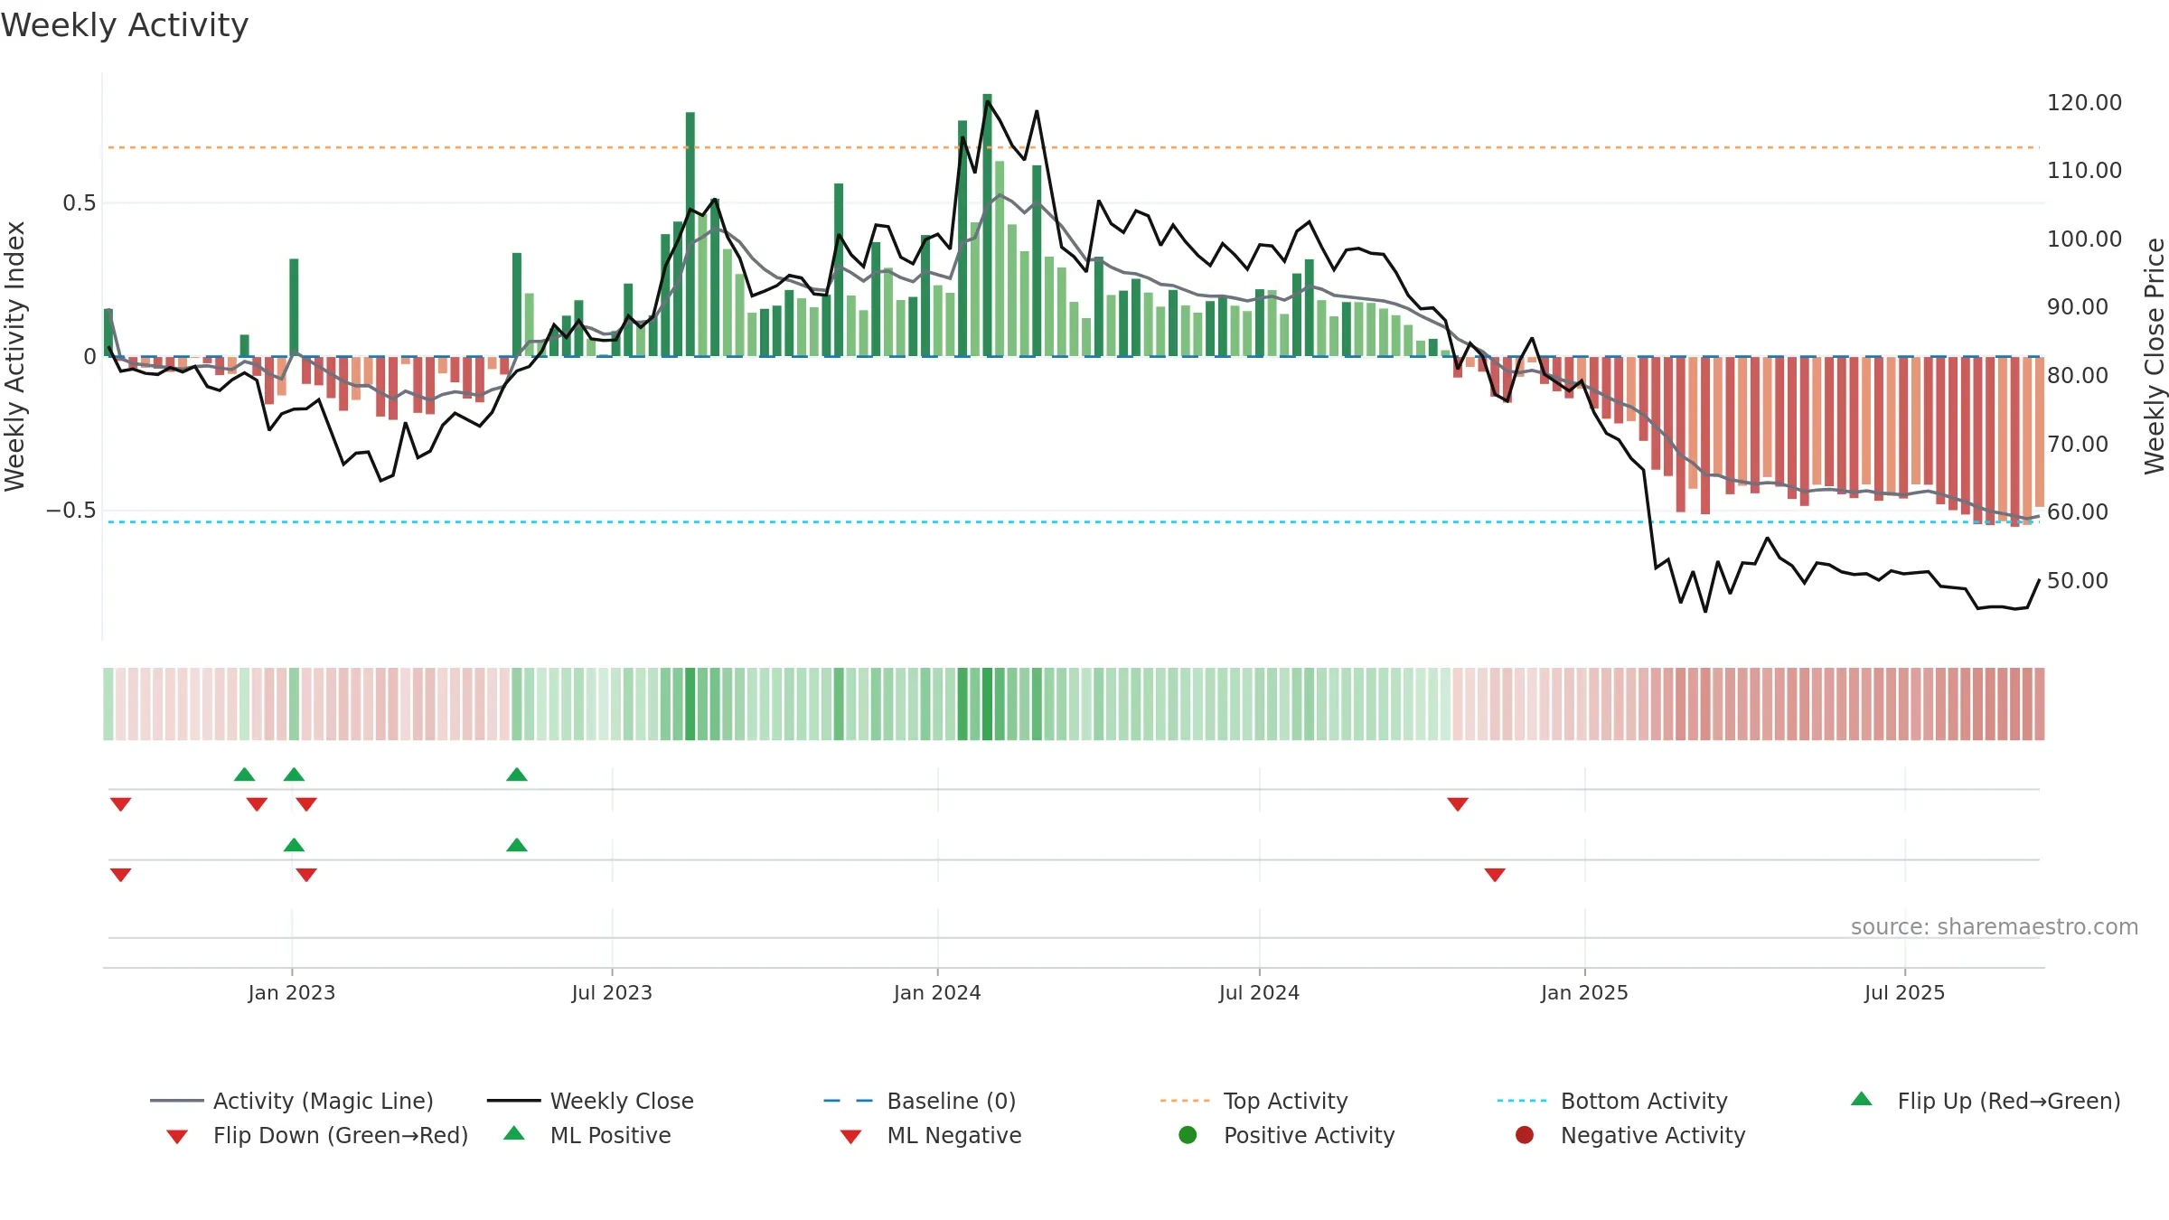Click the Jul 2024 axis label
Viewport: 2169px width, 1220px height.
[x=1259, y=993]
